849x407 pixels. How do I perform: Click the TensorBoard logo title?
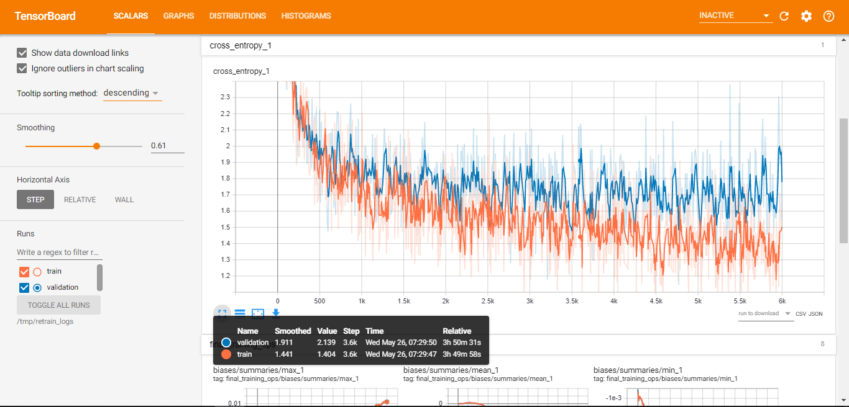pyautogui.click(x=45, y=16)
